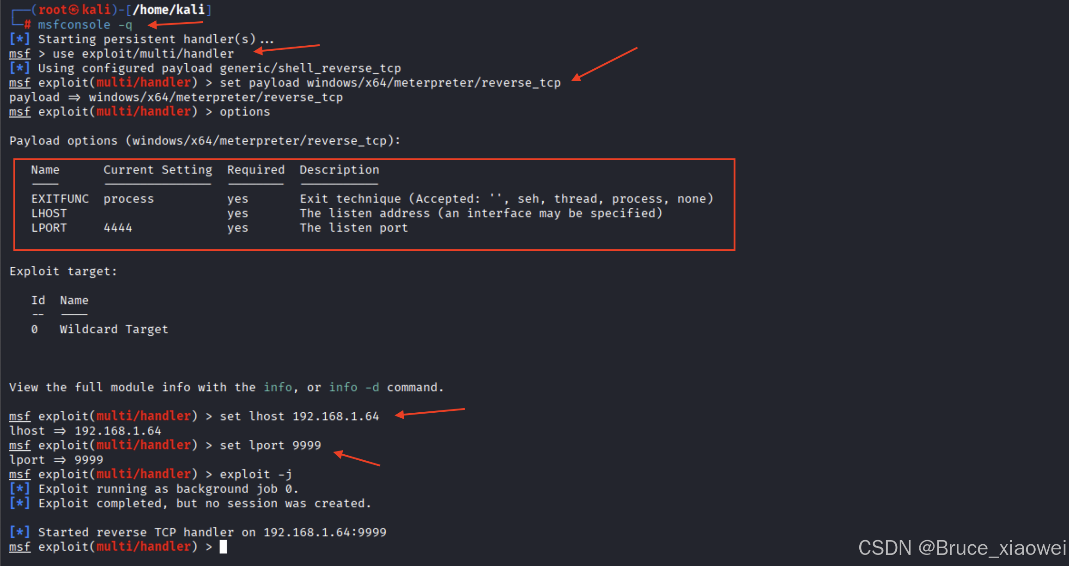The image size is (1069, 566).
Task: Click the EXITFUNC row name
Action: [60, 199]
